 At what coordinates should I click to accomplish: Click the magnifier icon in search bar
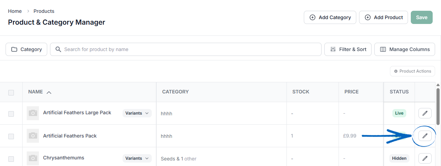coord(58,49)
